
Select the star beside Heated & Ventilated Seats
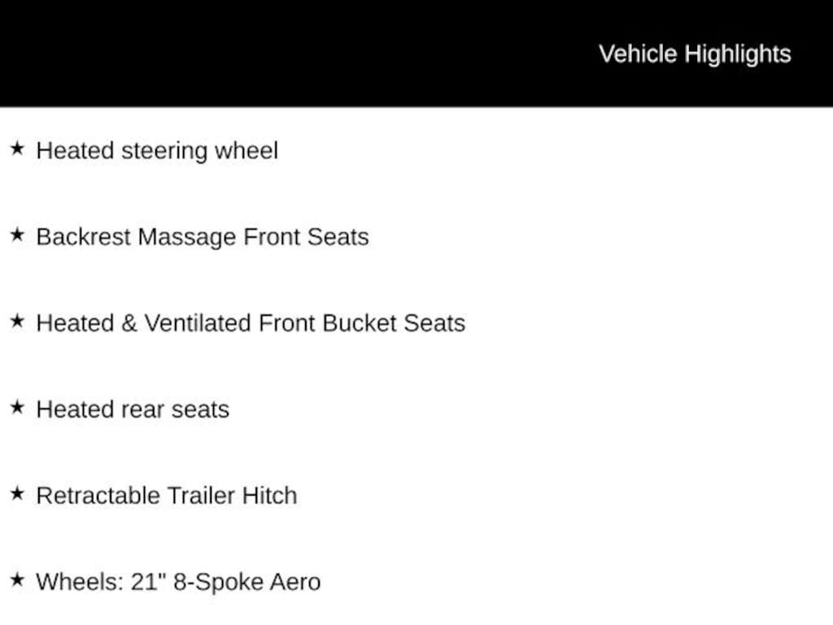[x=17, y=321]
